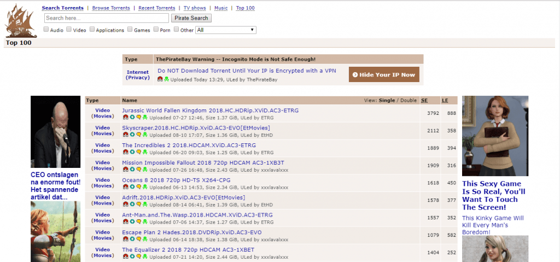Click the Internet (Privacy) category link
The image size is (560, 262).
tap(138, 75)
